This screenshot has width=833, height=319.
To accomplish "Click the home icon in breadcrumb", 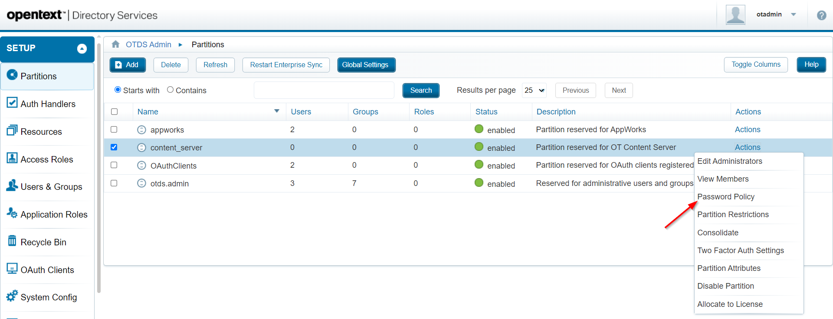I will (x=115, y=44).
